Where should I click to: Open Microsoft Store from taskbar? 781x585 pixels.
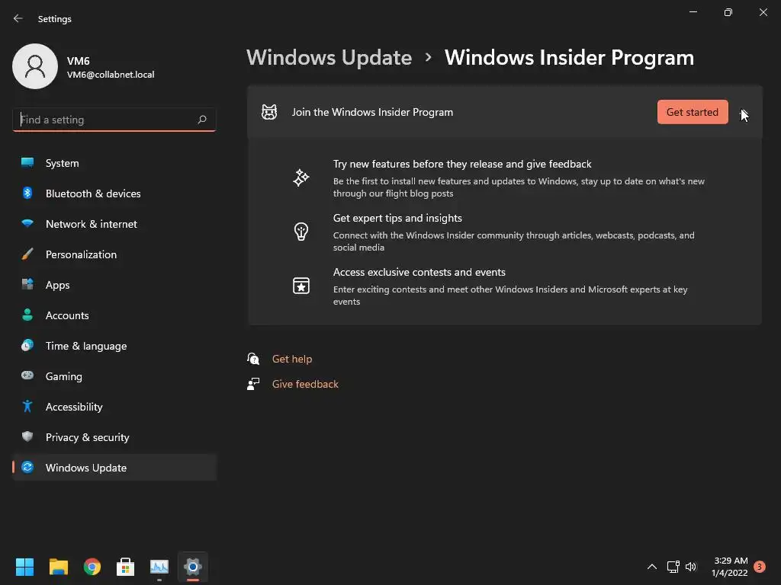126,567
